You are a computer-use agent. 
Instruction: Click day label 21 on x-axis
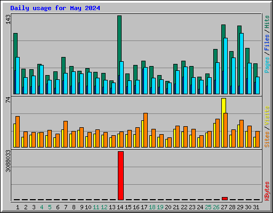[x=176, y=207]
